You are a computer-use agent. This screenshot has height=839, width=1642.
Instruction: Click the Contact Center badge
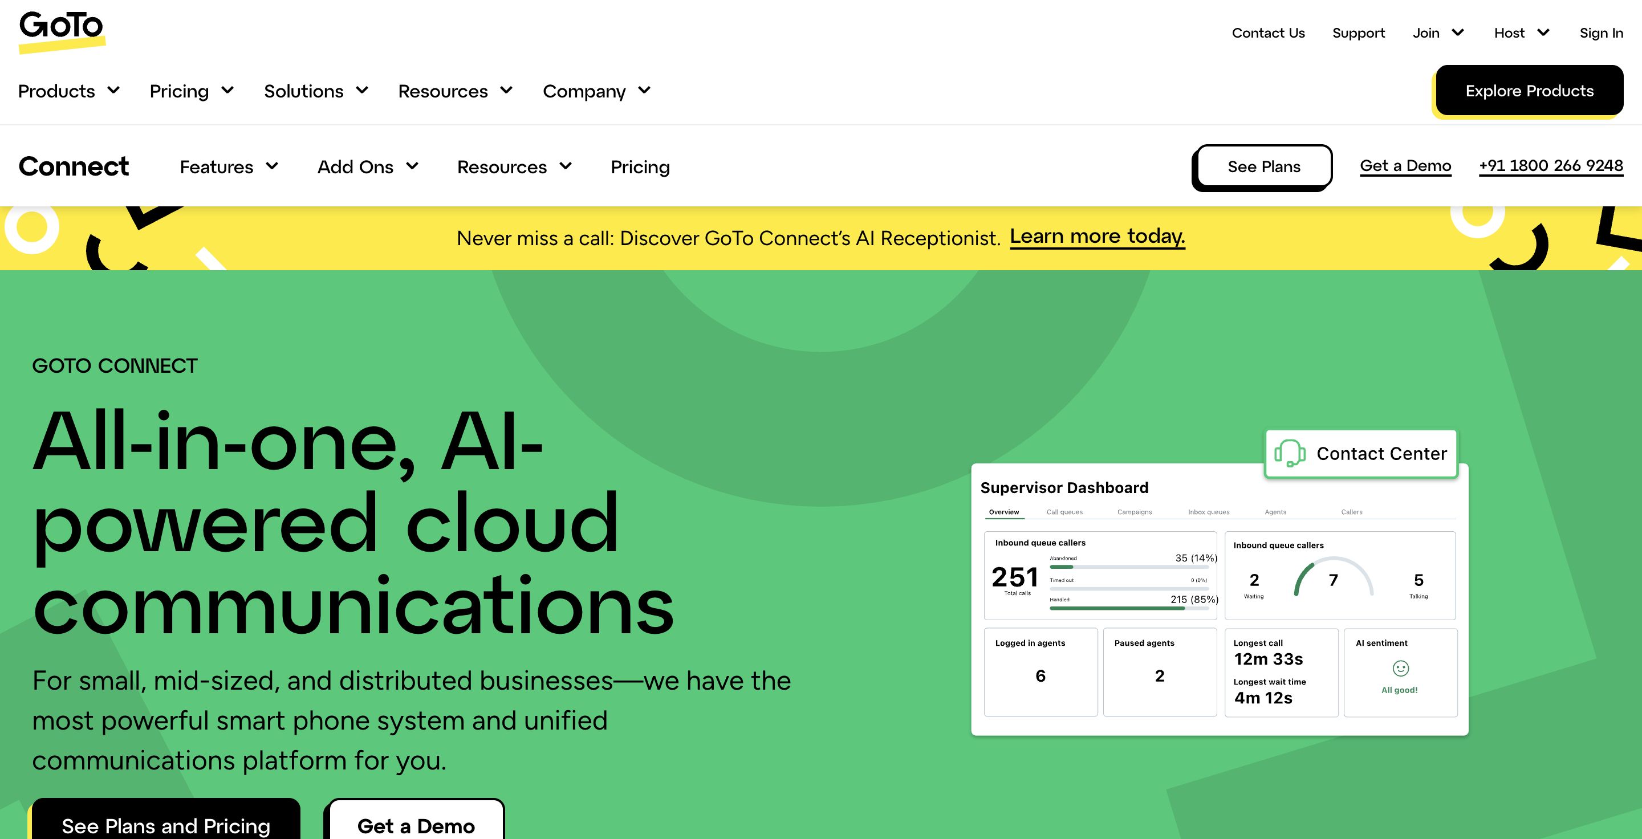(x=1361, y=454)
